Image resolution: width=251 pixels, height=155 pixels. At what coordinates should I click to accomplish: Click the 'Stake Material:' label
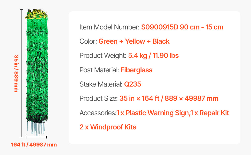click(x=101, y=84)
